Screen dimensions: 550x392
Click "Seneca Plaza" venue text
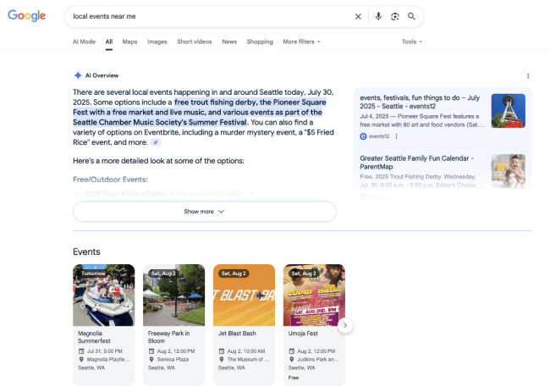[173, 359]
